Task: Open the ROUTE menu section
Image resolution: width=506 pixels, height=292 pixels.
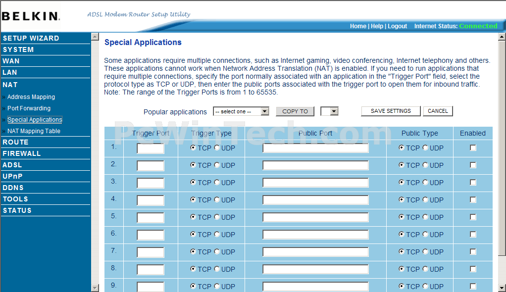Action: [15, 143]
